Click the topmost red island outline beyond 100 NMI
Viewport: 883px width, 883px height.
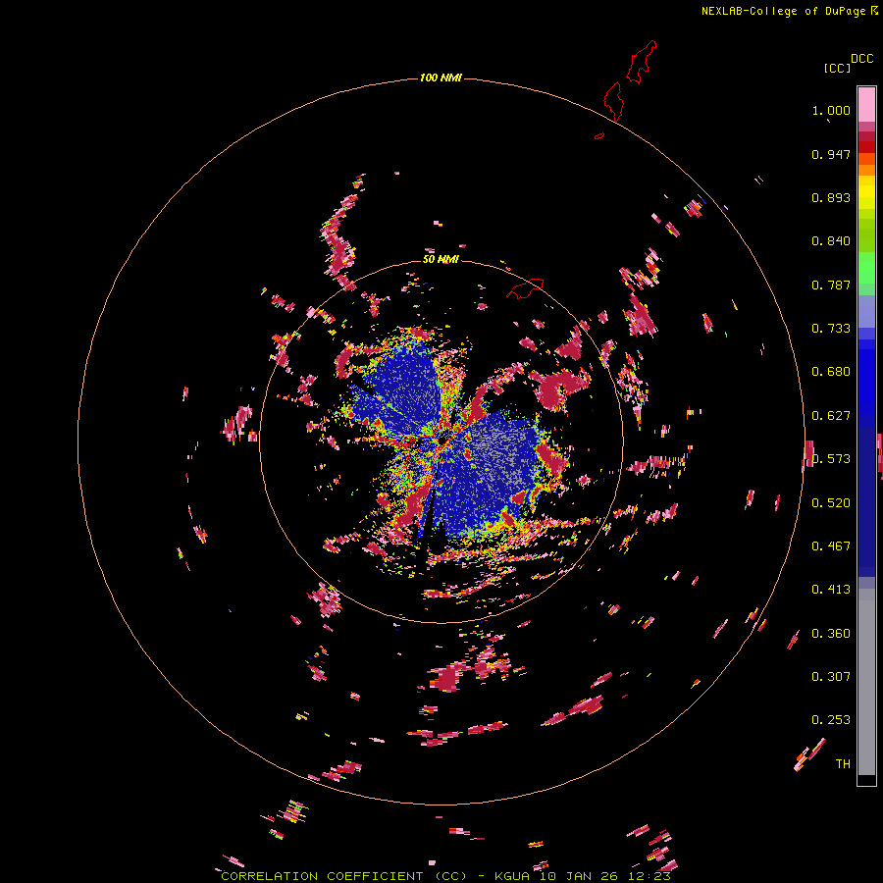pos(642,62)
